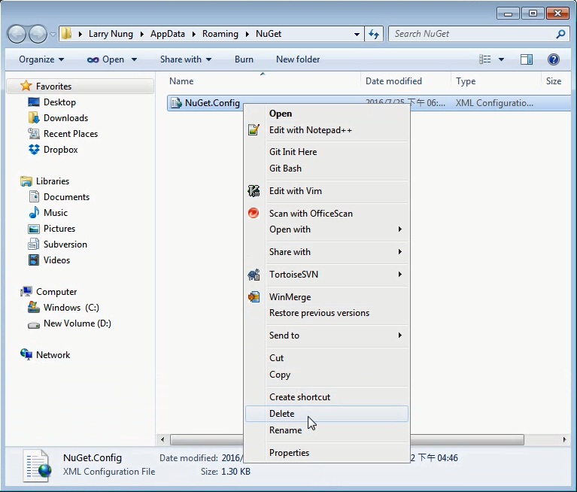
Task: Click the Desktop icon in the sidebar
Action: pos(34,102)
